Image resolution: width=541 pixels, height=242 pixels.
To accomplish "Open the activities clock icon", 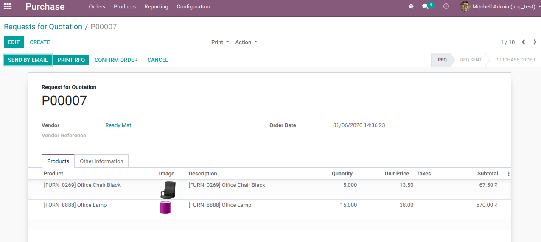I will [x=446, y=7].
